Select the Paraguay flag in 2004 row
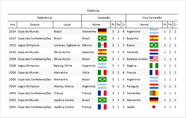The image size is (186, 118). coord(154,86)
